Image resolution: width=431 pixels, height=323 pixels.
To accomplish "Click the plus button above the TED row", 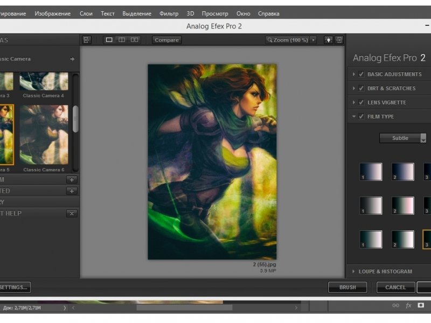I will click(x=72, y=180).
